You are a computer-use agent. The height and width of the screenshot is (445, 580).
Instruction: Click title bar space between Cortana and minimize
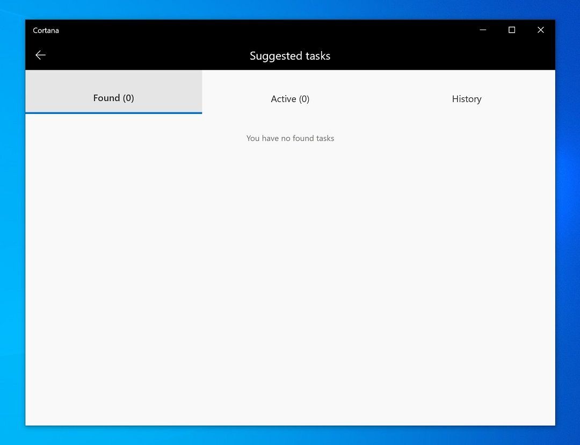pos(258,30)
